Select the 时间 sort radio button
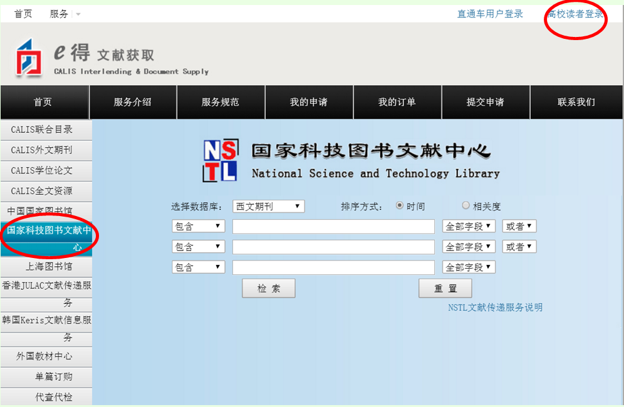 (400, 205)
